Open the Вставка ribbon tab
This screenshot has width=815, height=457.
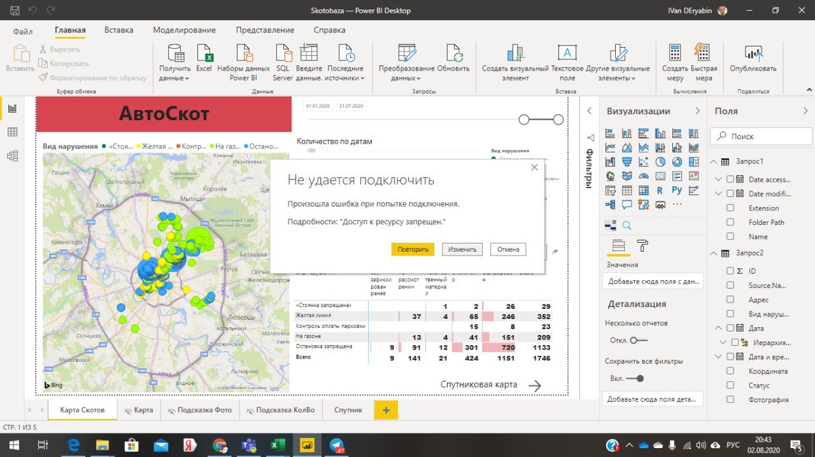(119, 30)
